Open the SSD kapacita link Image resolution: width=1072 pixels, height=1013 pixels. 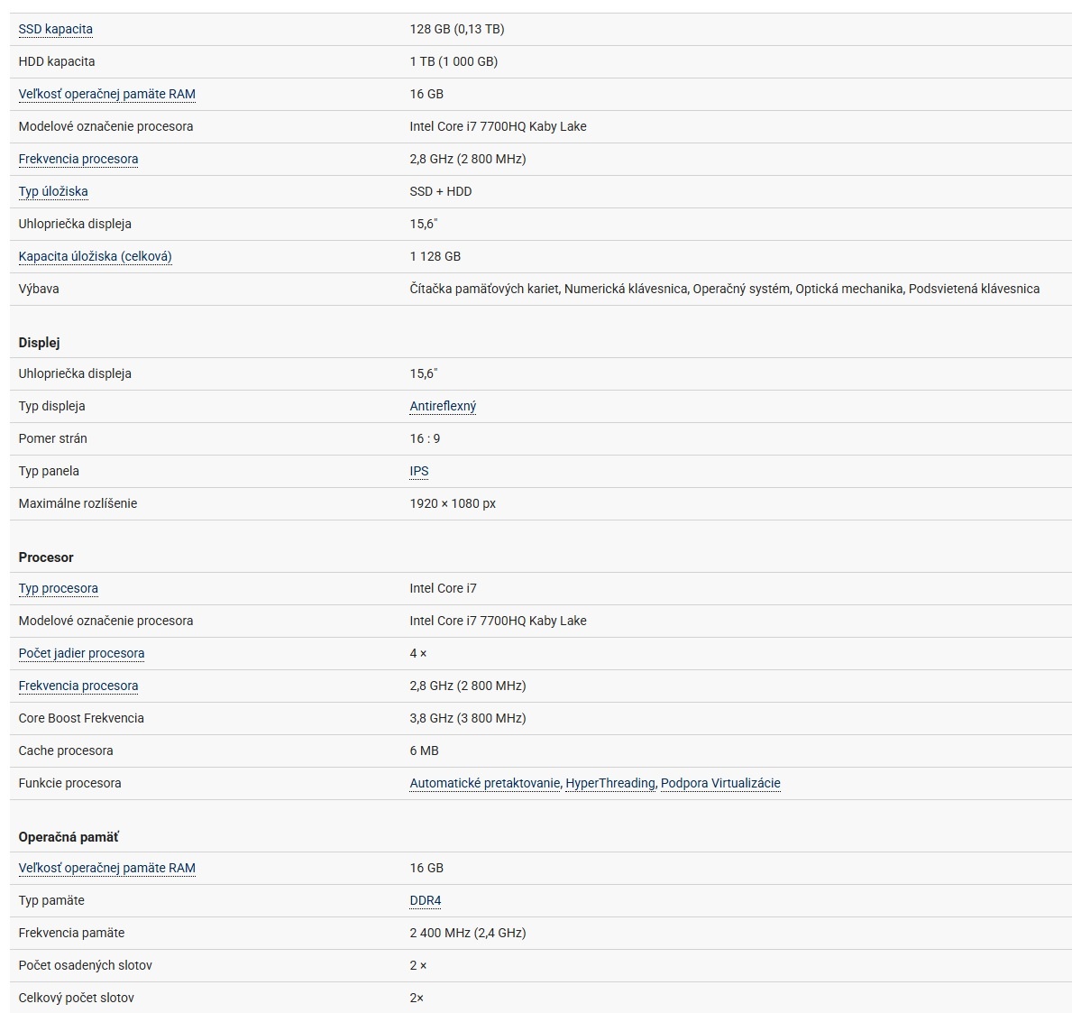(x=55, y=29)
